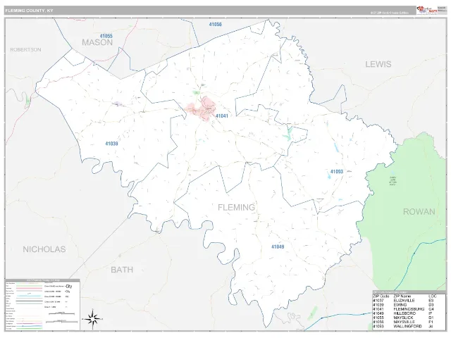
Task: Click the large FLEMING county label
Action: click(x=237, y=207)
